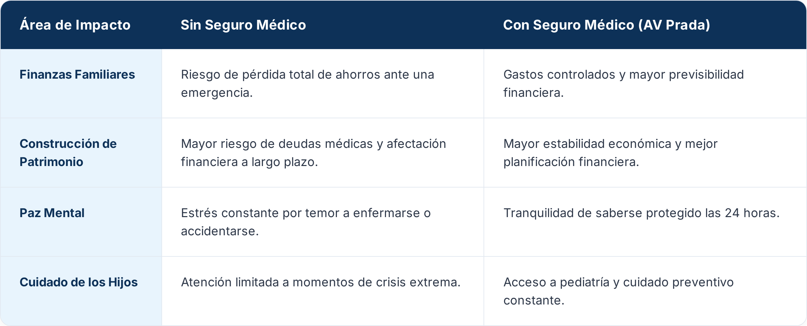
Task: Click 'Mayor riesgo de deudas médicas' cell
Action: coord(313,153)
